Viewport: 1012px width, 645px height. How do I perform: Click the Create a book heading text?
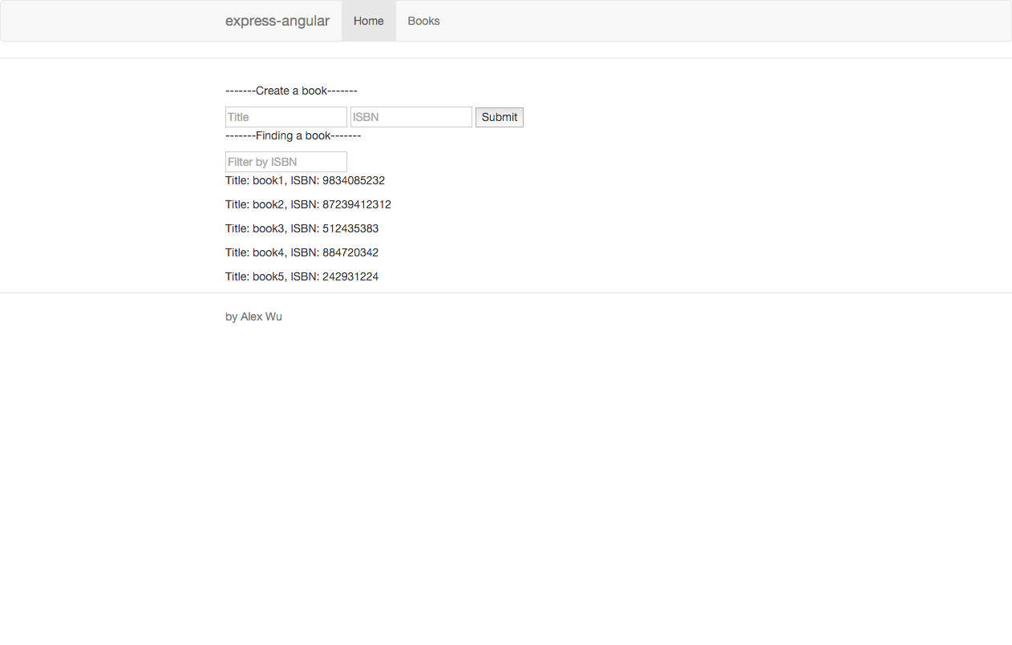[291, 91]
